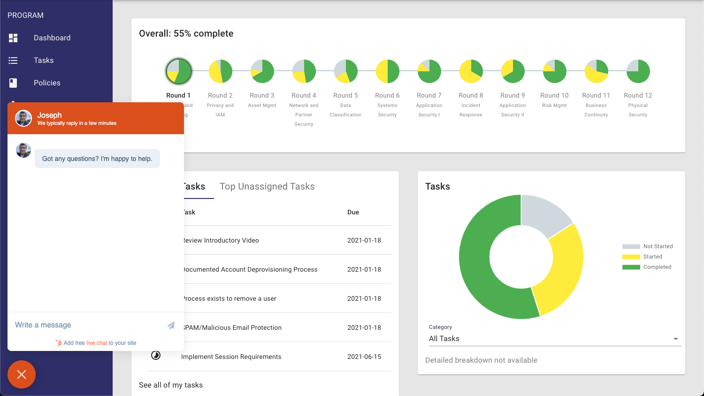Screen dimensions: 704x396
Task: Select Round 5 Data Classification pie
Action: coord(346,71)
